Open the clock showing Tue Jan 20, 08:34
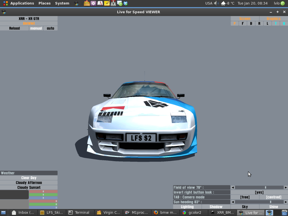 click(x=253, y=3)
